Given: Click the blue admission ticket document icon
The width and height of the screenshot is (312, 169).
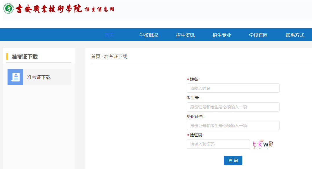Looking at the screenshot, I should click(x=15, y=77).
